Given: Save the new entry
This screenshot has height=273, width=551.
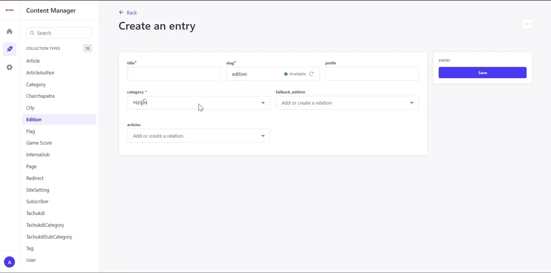Looking at the screenshot, I should pyautogui.click(x=483, y=73).
